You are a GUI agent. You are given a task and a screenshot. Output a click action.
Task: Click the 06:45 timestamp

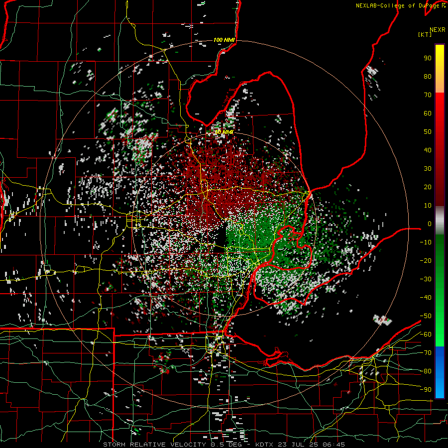333,445
